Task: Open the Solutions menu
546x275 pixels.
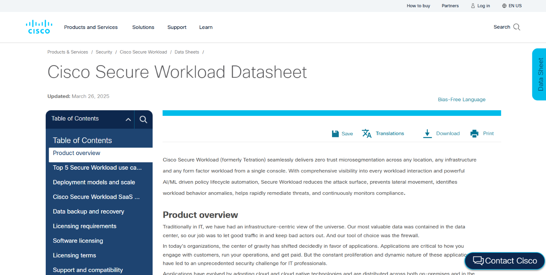Action: [x=143, y=27]
